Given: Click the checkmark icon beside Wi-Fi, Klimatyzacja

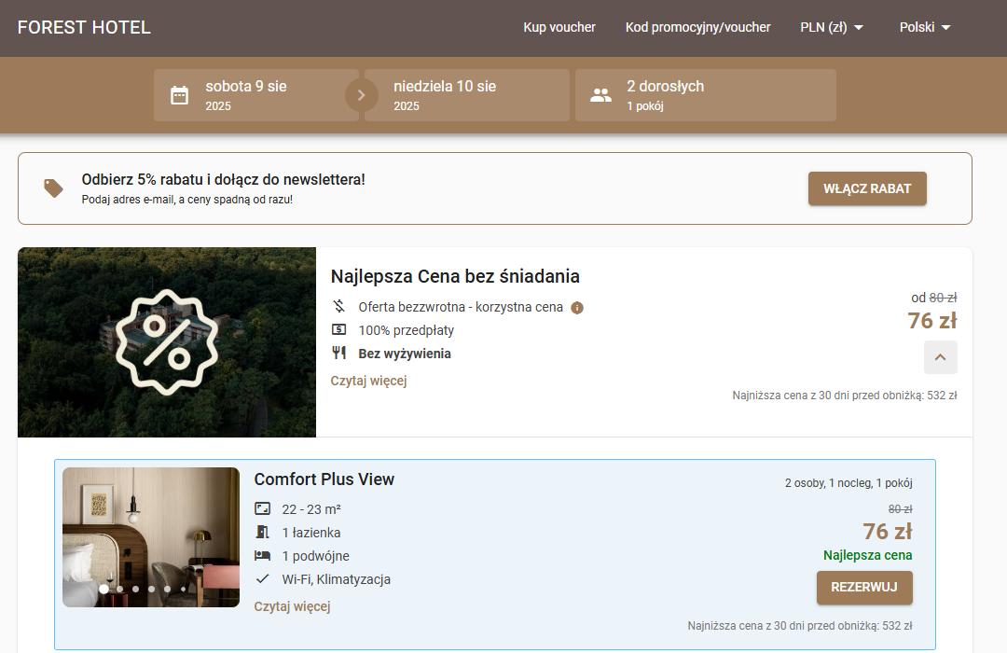Looking at the screenshot, I should [x=263, y=578].
